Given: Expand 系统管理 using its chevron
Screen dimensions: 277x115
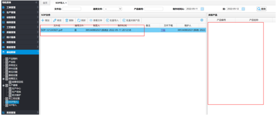Looking at the screenshot, I should (x=37, y=112).
